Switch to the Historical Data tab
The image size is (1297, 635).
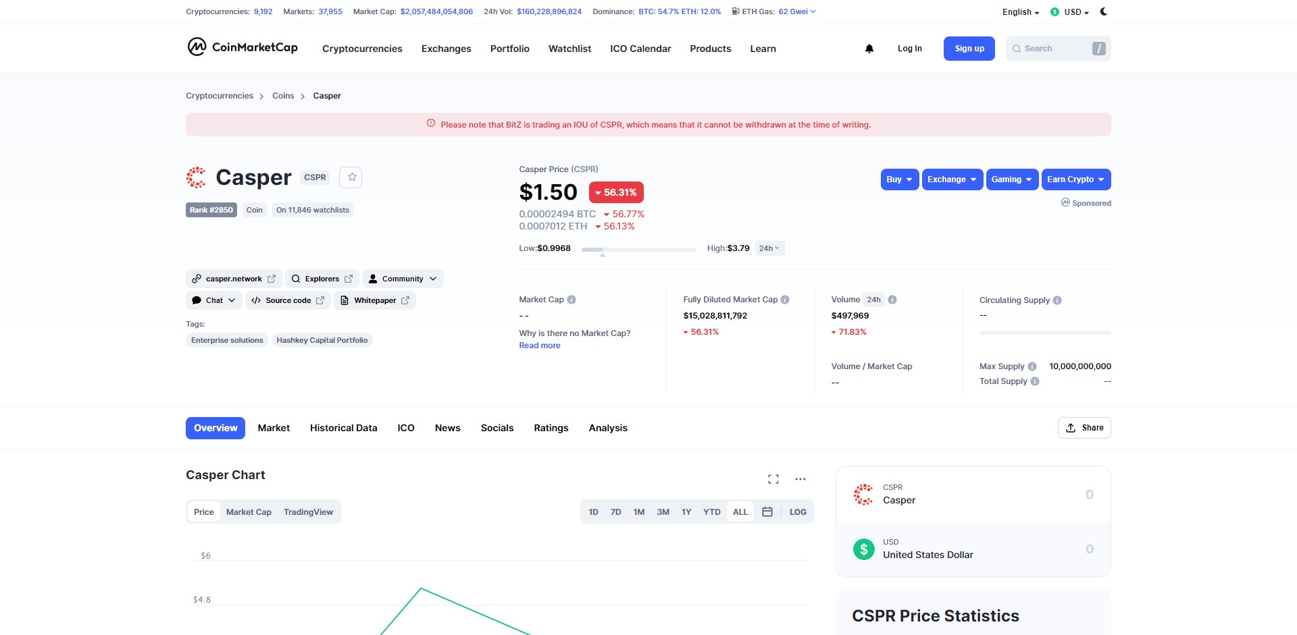(x=343, y=427)
